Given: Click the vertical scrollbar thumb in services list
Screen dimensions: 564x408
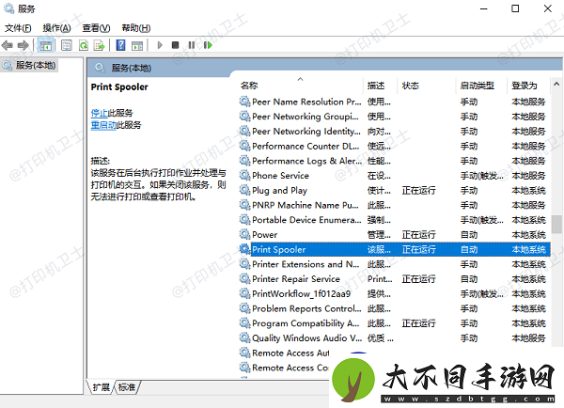Looking at the screenshot, I should point(556,224).
